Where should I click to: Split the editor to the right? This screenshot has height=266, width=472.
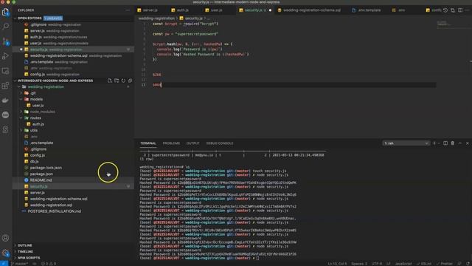coord(460,10)
